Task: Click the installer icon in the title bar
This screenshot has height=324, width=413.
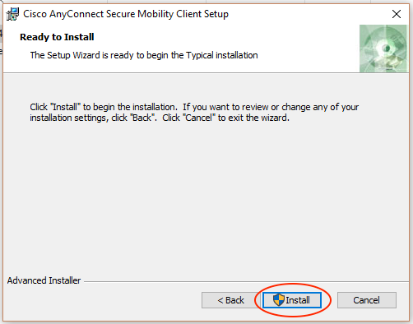Action: point(12,14)
